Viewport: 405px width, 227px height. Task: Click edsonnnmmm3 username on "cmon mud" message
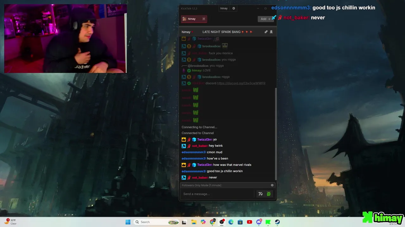[194, 152]
